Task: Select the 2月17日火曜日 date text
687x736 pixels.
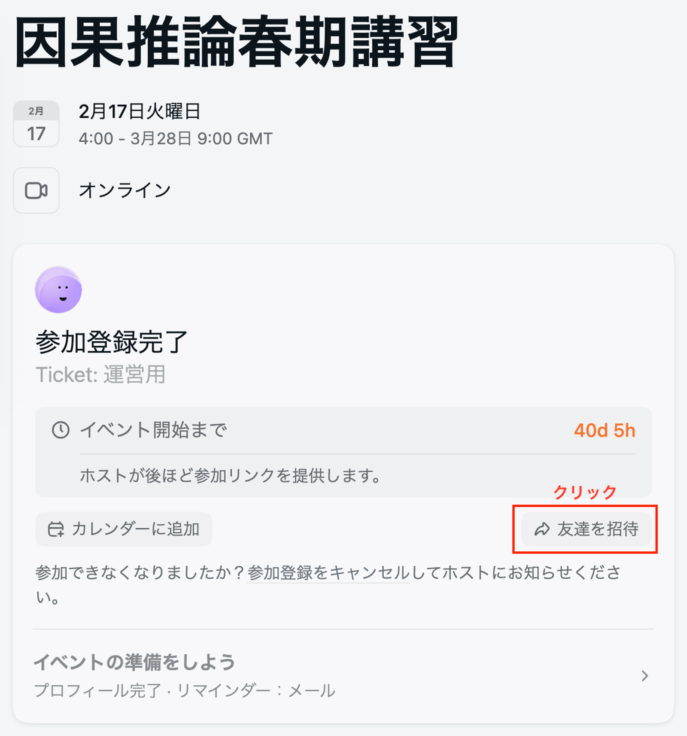Action: pos(140,112)
